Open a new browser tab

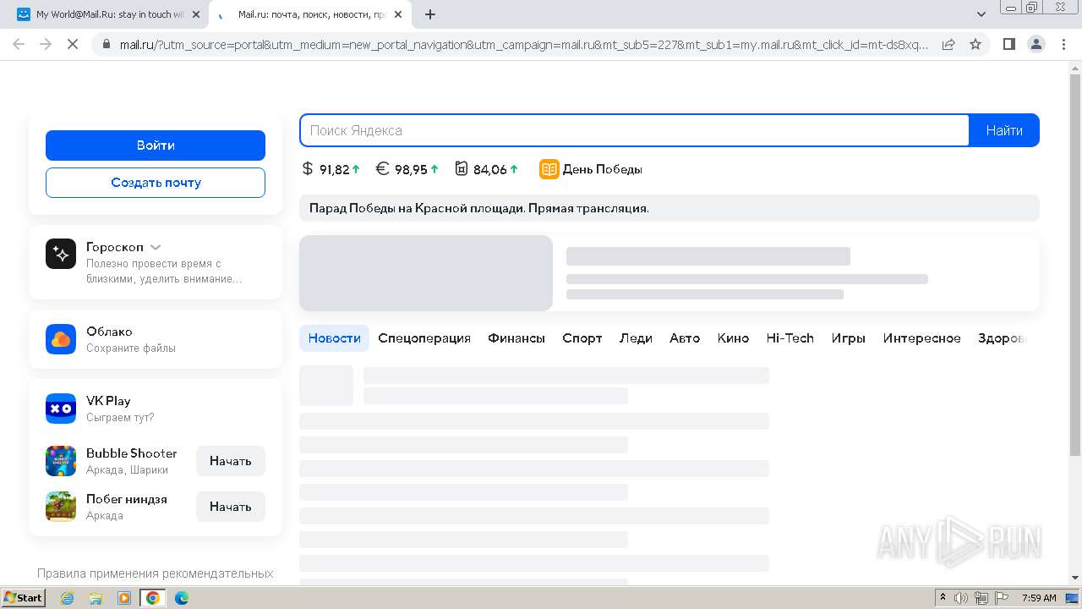[x=430, y=14]
